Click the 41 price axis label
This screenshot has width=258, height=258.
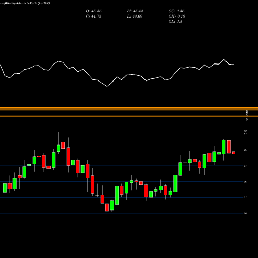245,166
